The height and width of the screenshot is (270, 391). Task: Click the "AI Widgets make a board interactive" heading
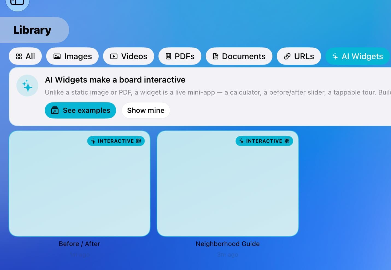(x=115, y=80)
